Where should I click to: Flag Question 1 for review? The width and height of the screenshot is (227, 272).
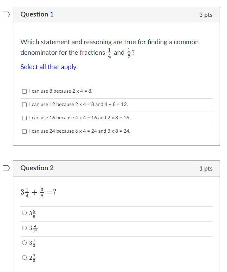(x=6, y=15)
